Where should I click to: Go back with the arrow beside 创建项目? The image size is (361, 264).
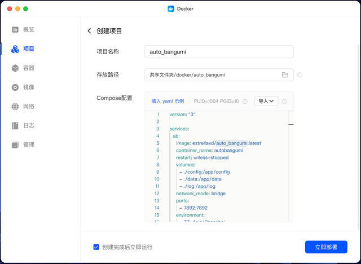click(x=89, y=31)
